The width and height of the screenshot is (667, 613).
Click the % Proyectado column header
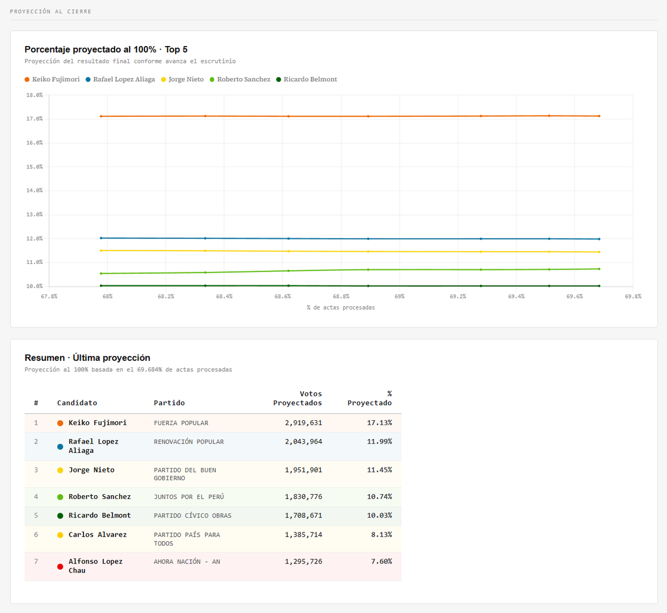(370, 398)
